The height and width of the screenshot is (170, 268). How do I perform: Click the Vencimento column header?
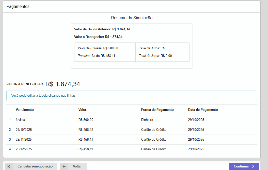pos(25,110)
